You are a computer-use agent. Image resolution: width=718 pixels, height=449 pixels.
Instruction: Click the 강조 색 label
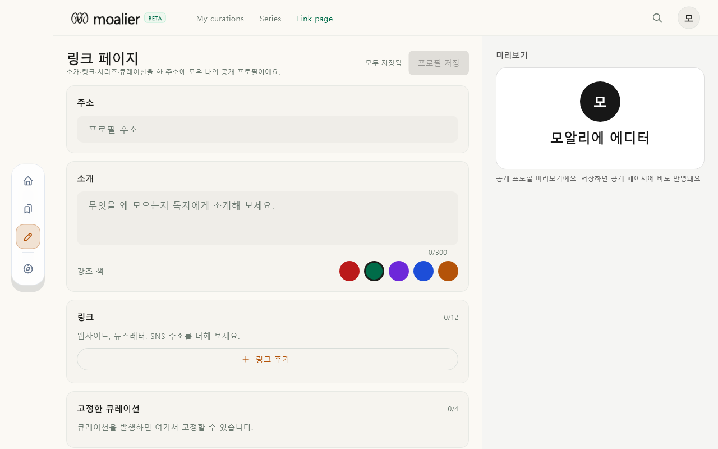pyautogui.click(x=90, y=271)
